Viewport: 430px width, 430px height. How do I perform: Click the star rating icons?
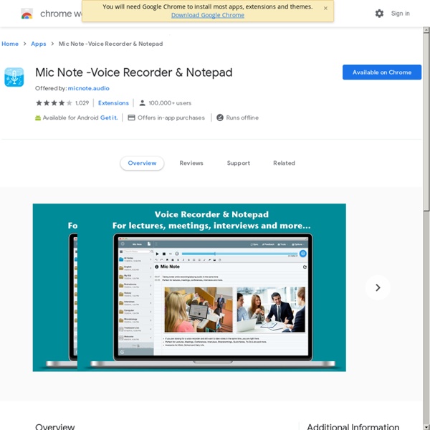click(x=54, y=102)
